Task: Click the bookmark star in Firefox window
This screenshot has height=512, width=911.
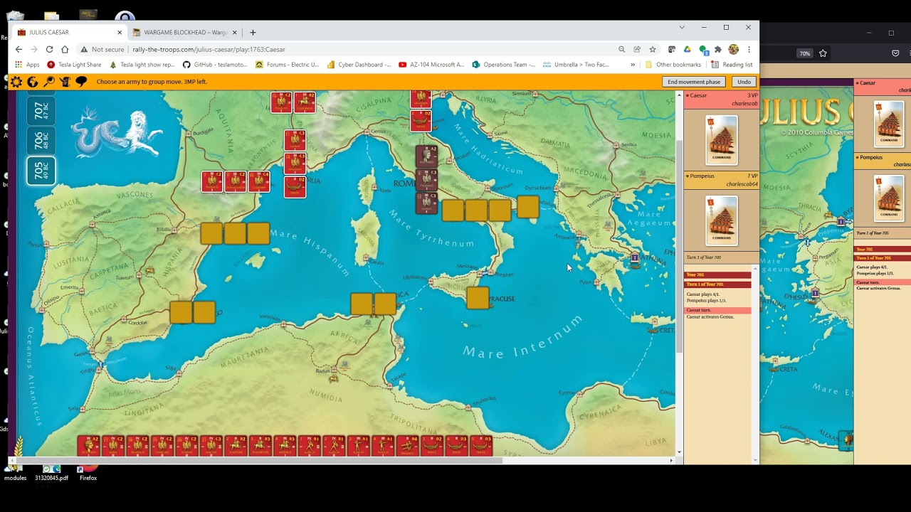Action: 823,53
